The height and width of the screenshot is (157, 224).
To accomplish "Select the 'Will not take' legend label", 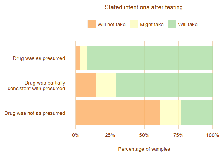I will click(111, 25).
